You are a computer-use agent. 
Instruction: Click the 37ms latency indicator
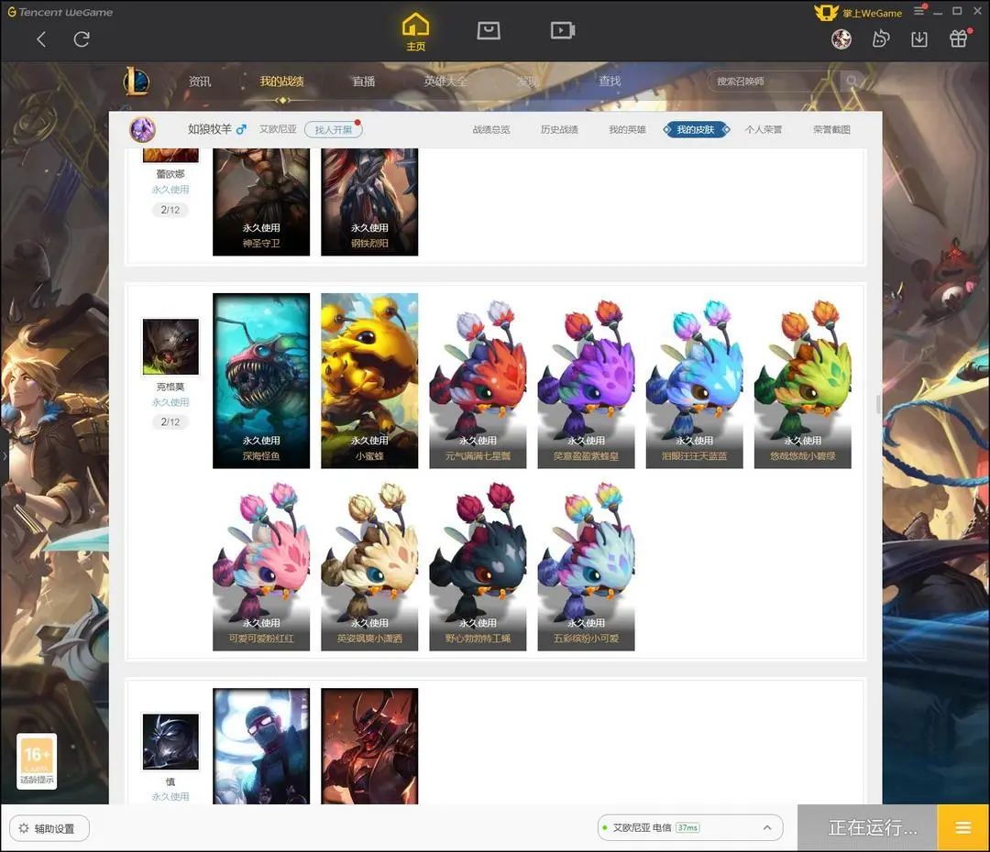coord(687,827)
